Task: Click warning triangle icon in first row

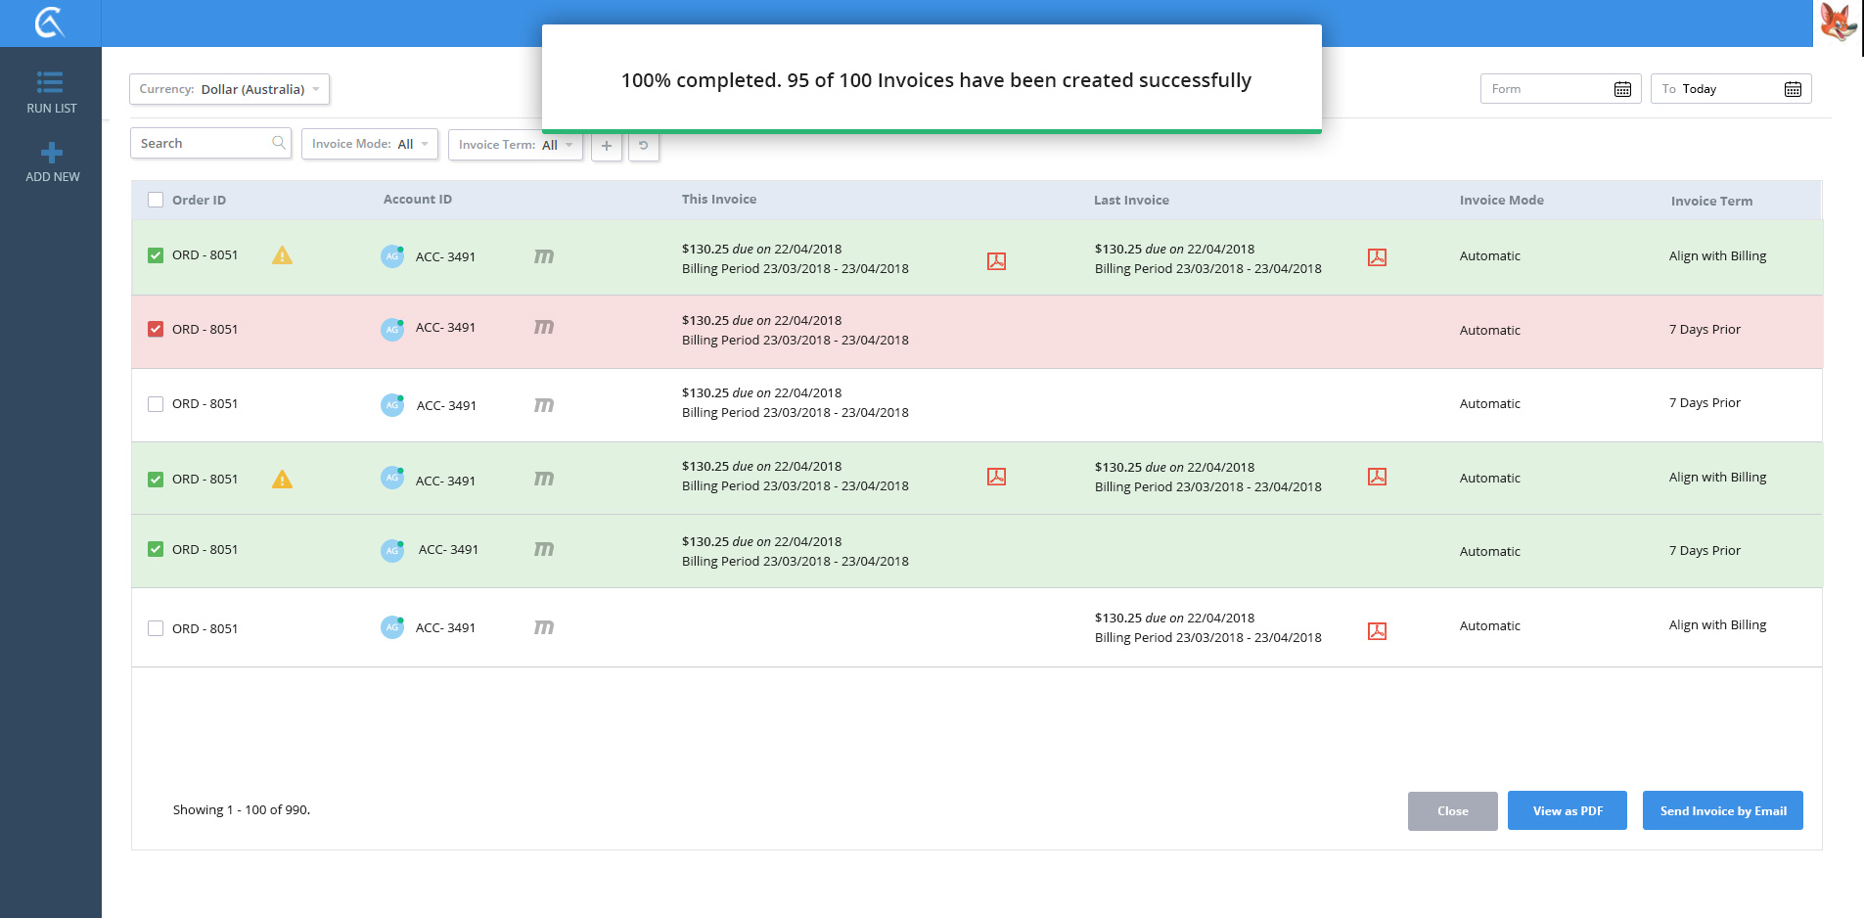Action: [x=282, y=256]
